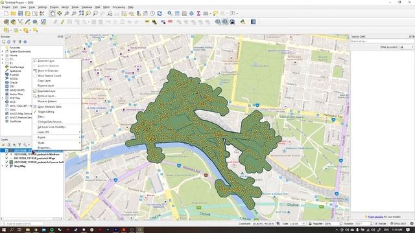Toggle the Render checkbox in status bar
The image size is (415, 233).
376,224
